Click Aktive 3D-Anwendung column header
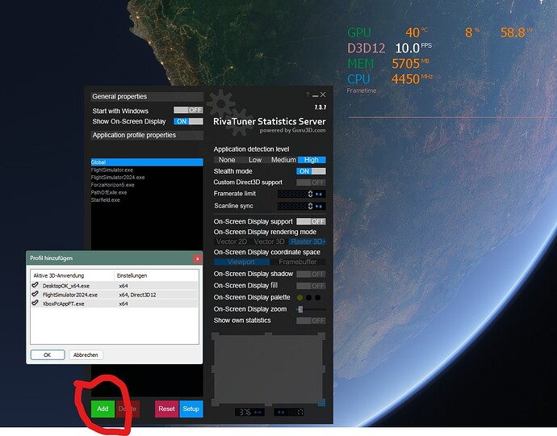557x436 pixels. [73, 275]
